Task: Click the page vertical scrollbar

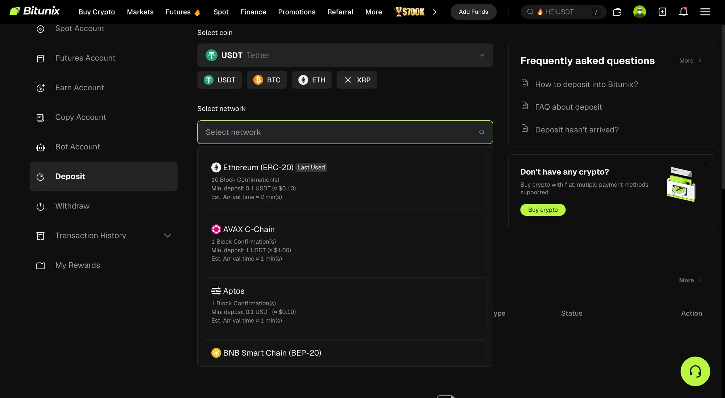Action: (723, 107)
